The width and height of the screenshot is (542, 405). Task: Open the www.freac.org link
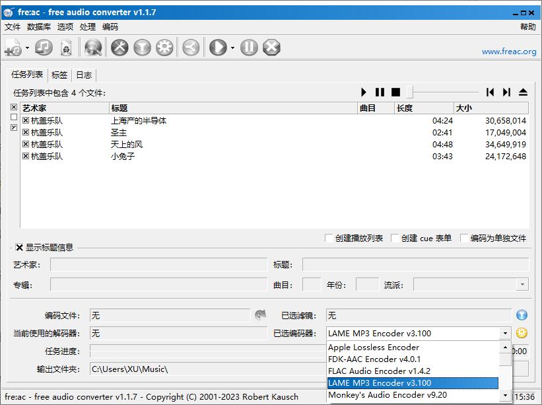pyautogui.click(x=508, y=52)
